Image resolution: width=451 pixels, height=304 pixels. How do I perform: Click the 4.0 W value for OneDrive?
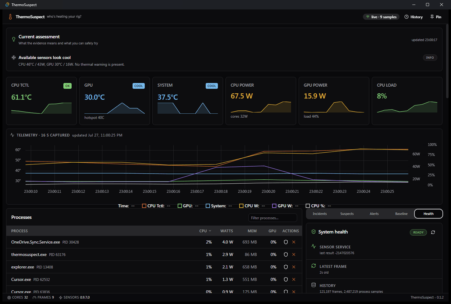(x=228, y=242)
